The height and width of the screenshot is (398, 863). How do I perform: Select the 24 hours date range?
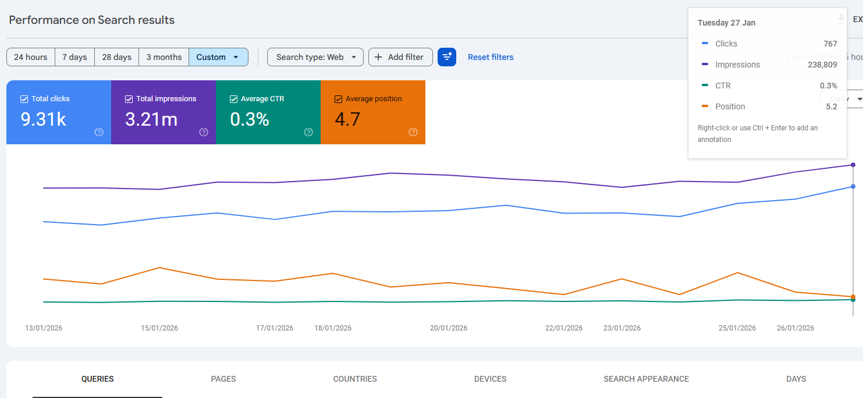31,57
